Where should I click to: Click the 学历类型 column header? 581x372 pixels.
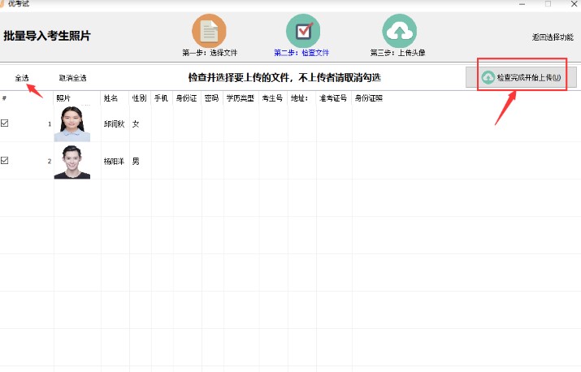(240, 98)
